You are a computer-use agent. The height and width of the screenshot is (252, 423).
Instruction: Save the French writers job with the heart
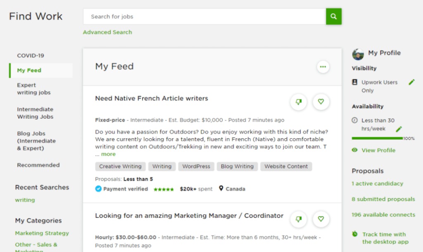[321, 102]
